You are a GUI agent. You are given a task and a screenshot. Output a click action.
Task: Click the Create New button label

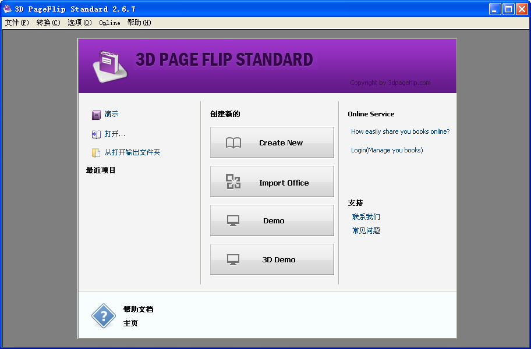click(x=281, y=143)
